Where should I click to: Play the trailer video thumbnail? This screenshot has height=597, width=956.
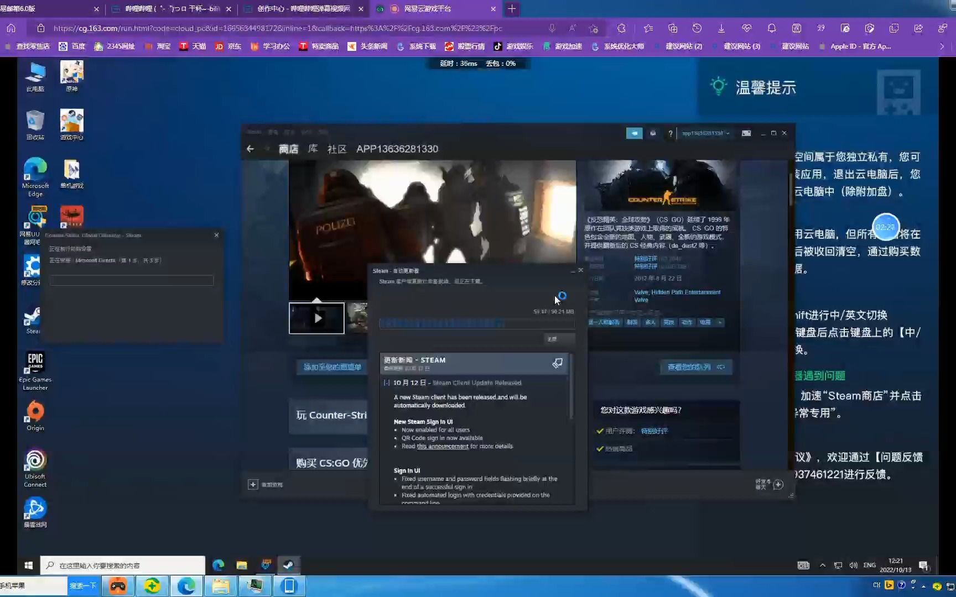coord(316,318)
